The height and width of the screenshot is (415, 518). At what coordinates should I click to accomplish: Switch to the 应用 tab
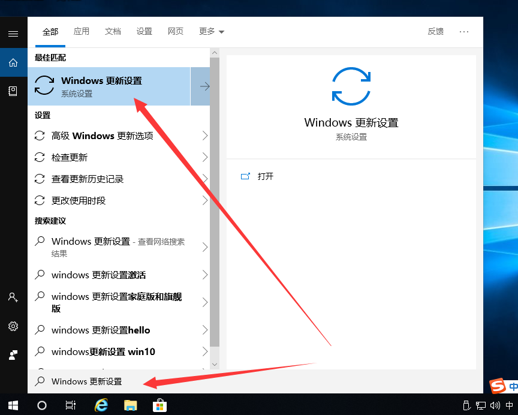[82, 31]
